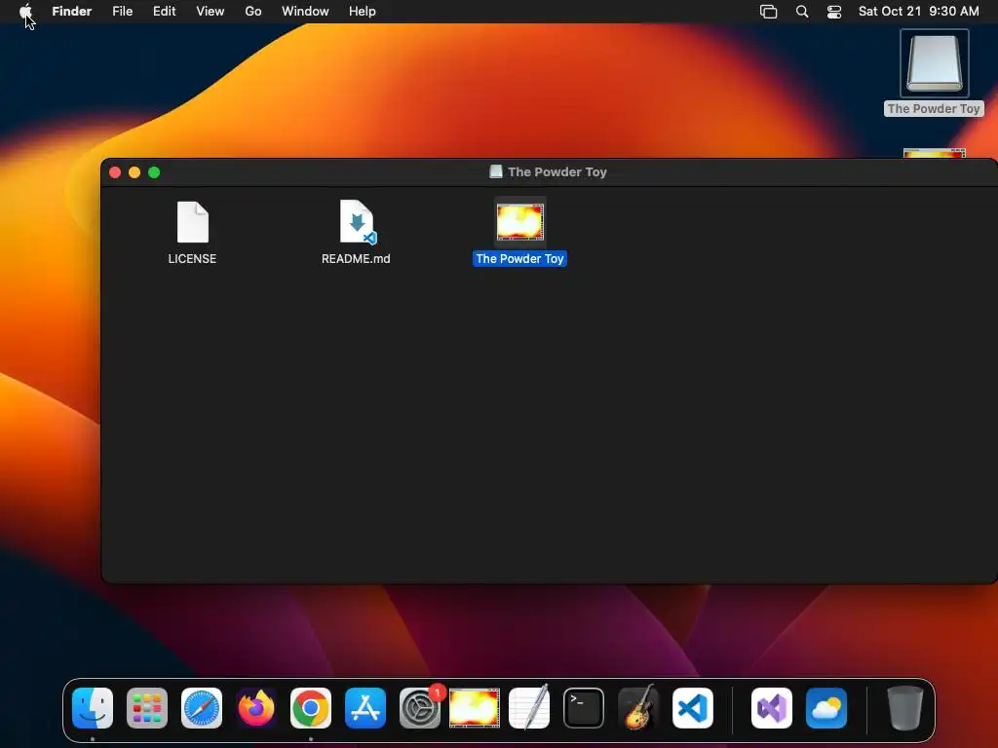Open Visual Studio from the Dock
The height and width of the screenshot is (748, 998).
point(772,708)
